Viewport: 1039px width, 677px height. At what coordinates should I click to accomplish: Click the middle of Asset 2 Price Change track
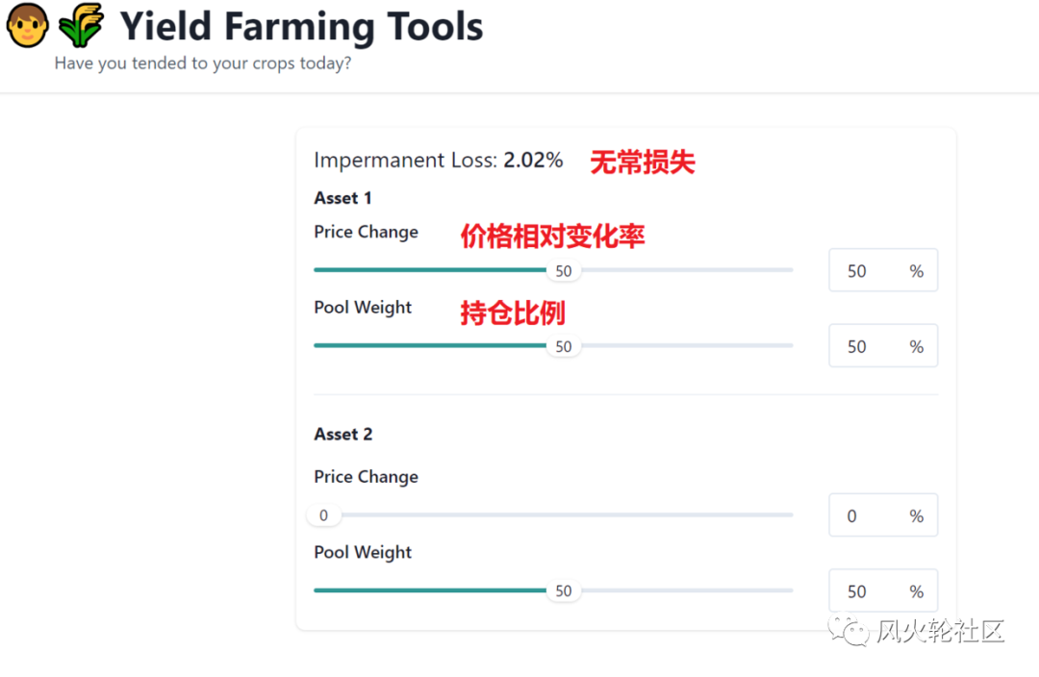pos(554,515)
